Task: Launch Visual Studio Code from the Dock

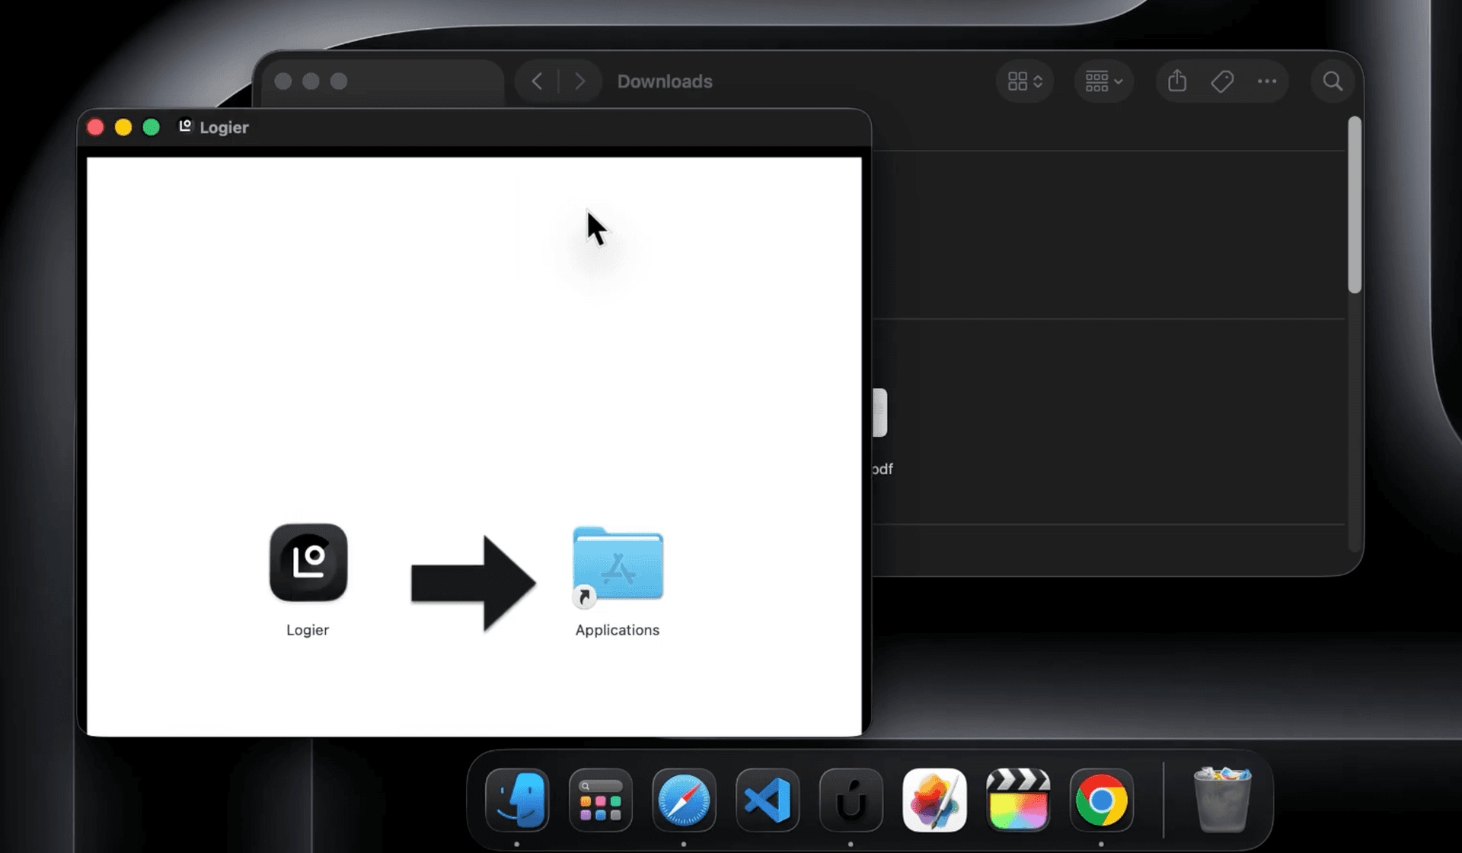Action: pos(768,800)
